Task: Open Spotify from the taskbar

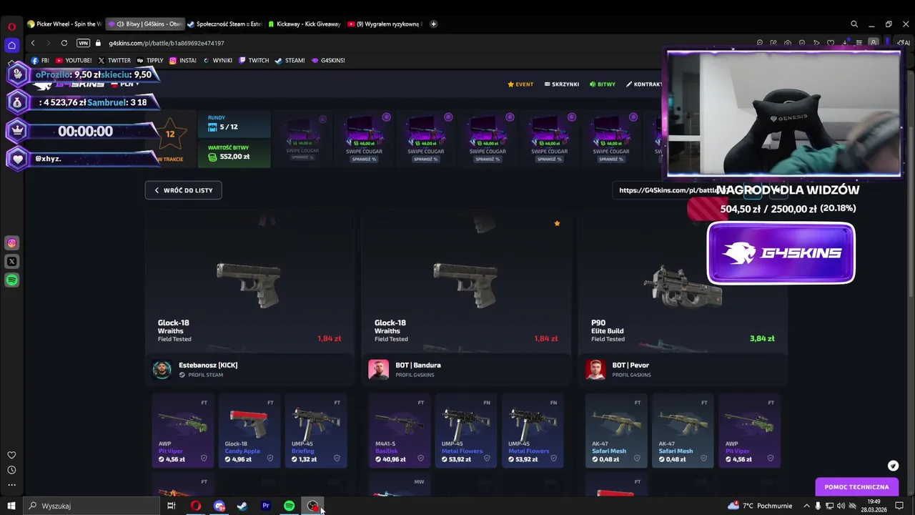Action: pyautogui.click(x=290, y=506)
